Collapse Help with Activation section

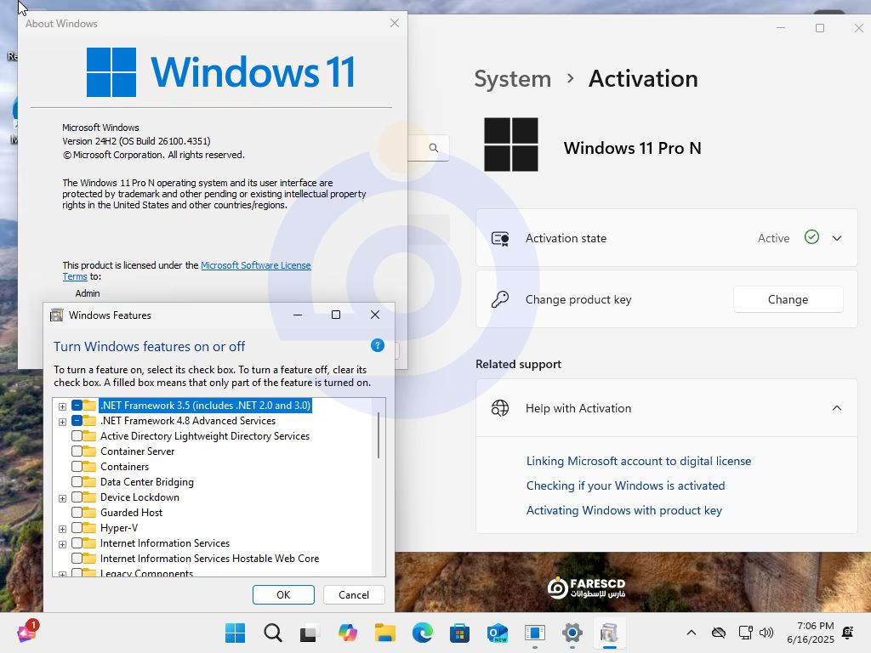(x=837, y=408)
